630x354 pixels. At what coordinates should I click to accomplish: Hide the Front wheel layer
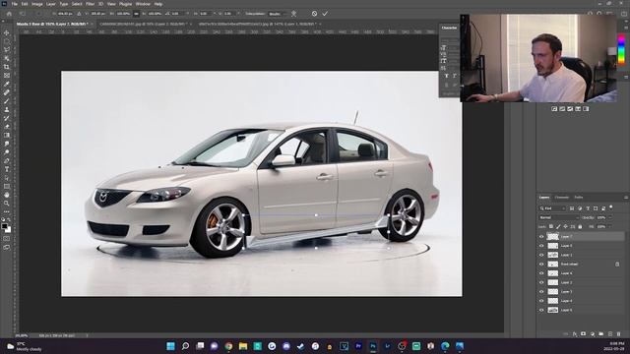click(x=541, y=265)
